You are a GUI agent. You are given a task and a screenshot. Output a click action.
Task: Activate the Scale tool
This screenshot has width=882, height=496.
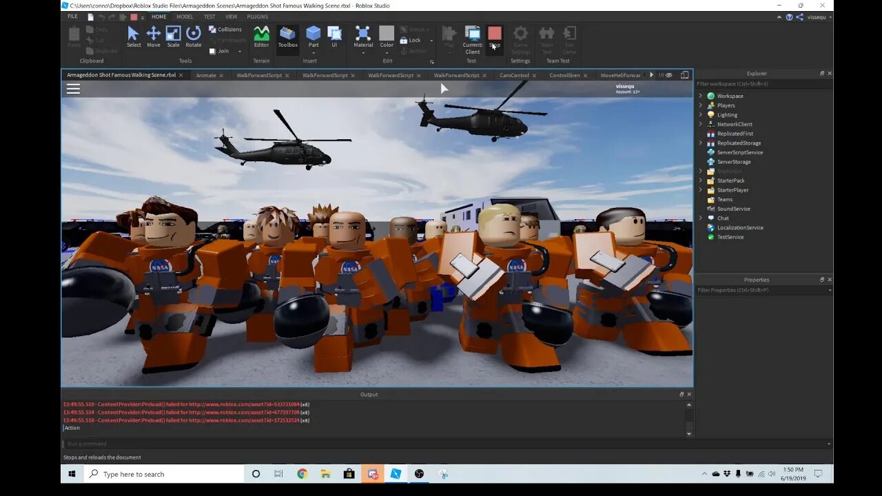(173, 37)
